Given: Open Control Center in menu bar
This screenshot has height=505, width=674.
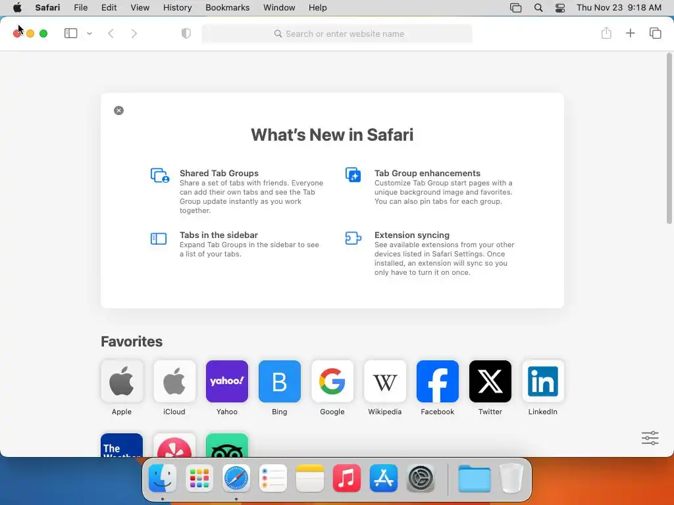Looking at the screenshot, I should 560,8.
